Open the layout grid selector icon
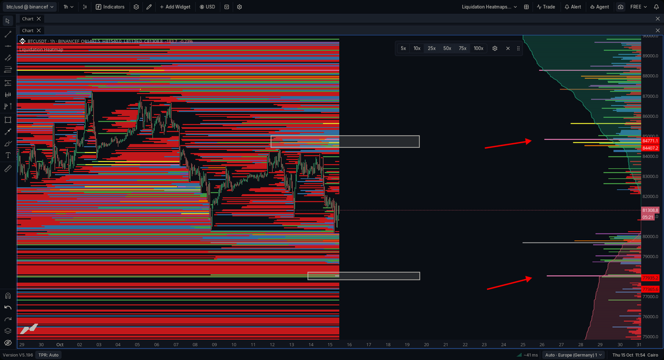664x360 pixels. [x=526, y=7]
